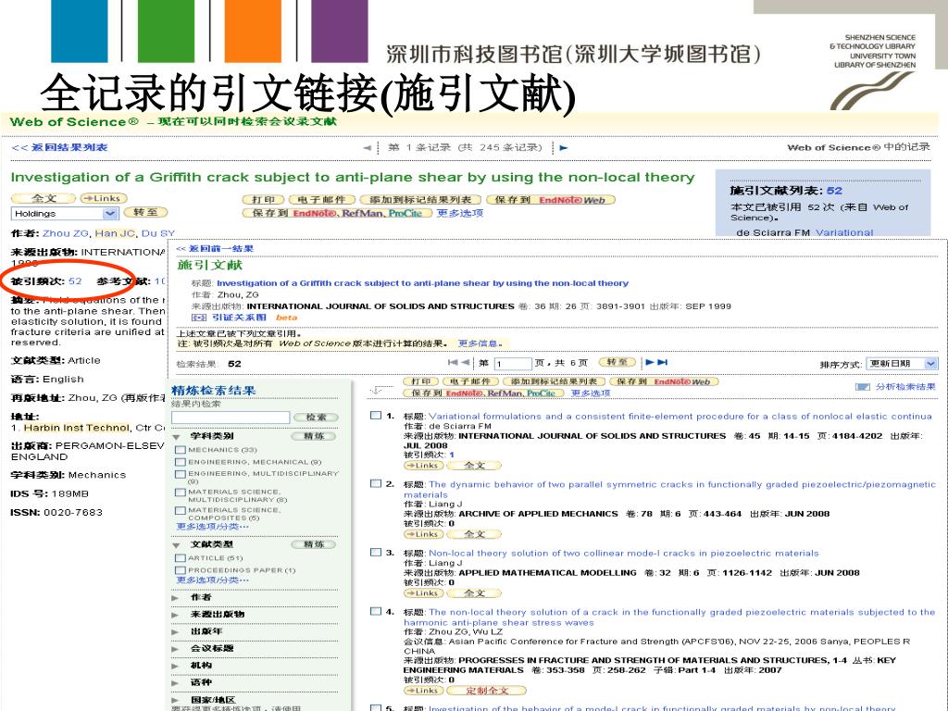The width and height of the screenshot is (948, 711).
Task: Go to next record arrow in top bar
Action: [564, 148]
